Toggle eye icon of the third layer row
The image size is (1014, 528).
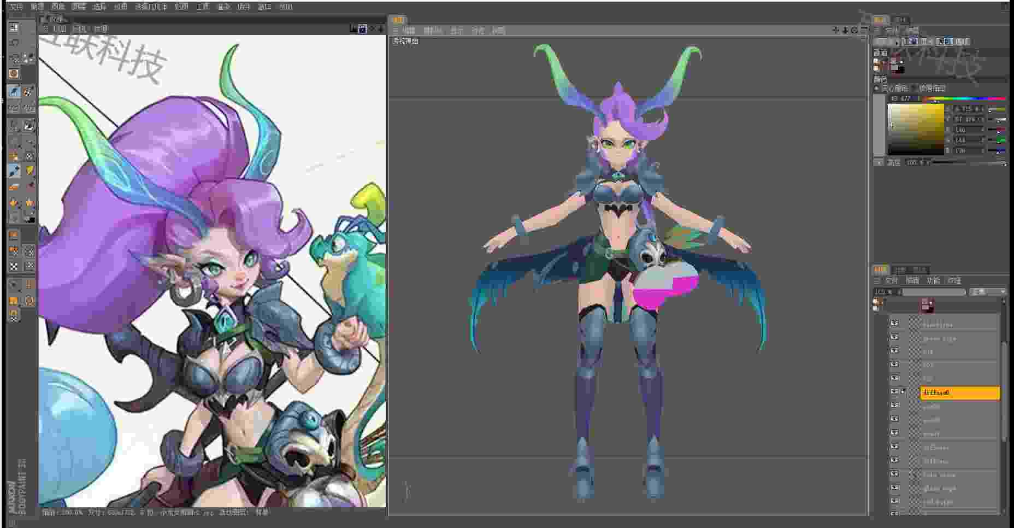point(894,351)
